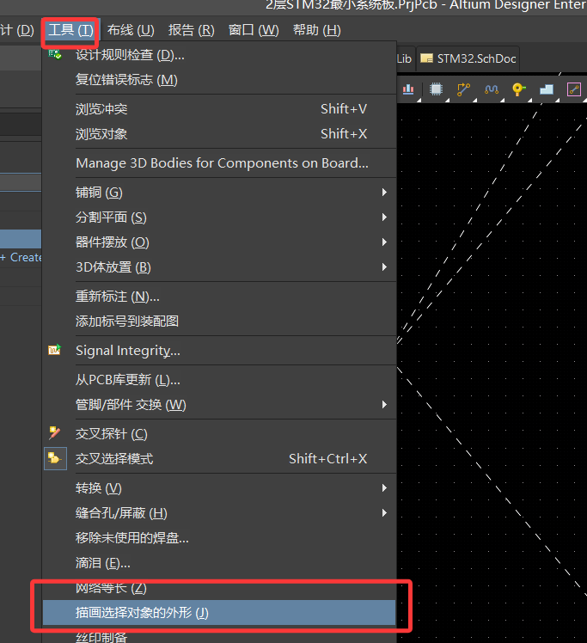Choose 重新标注 (N)...

[x=219, y=297]
